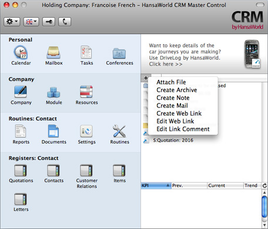Choose Create Web Link
Screen dimensions: 268x229
[x=179, y=113]
